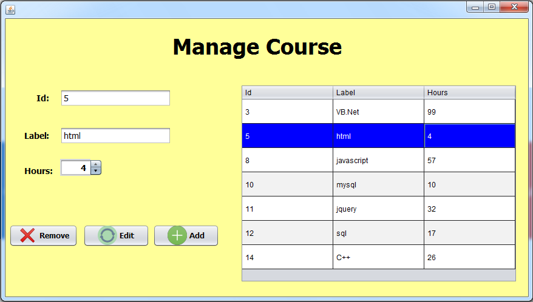Click the Java icon in title bar
The width and height of the screenshot is (533, 302).
click(x=10, y=10)
